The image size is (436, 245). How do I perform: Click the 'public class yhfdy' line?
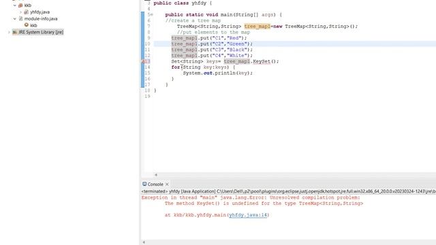click(183, 3)
